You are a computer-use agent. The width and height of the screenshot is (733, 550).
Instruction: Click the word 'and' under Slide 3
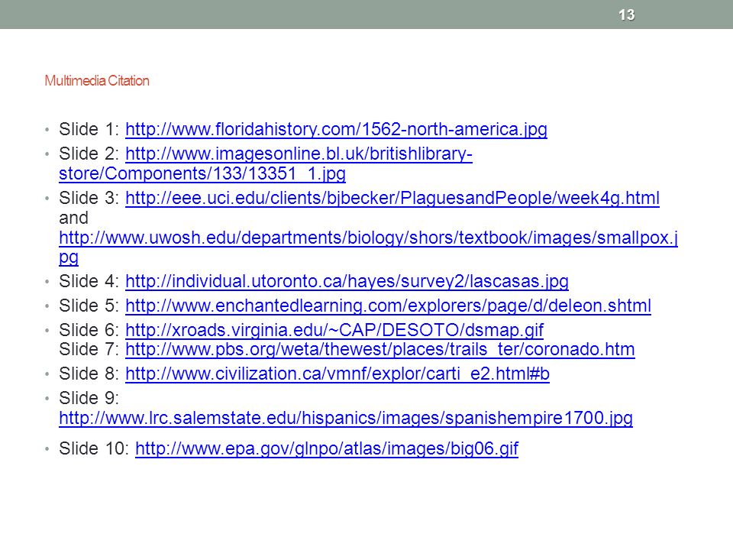tap(73, 218)
